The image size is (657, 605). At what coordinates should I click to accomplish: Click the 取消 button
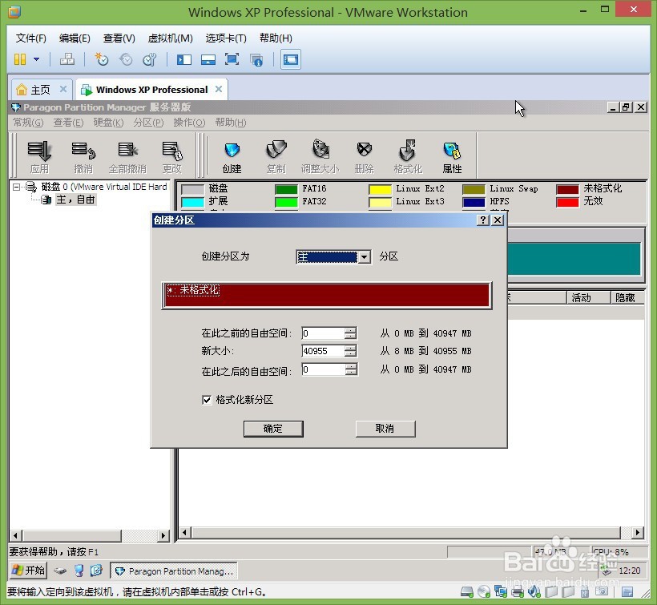[x=385, y=429]
